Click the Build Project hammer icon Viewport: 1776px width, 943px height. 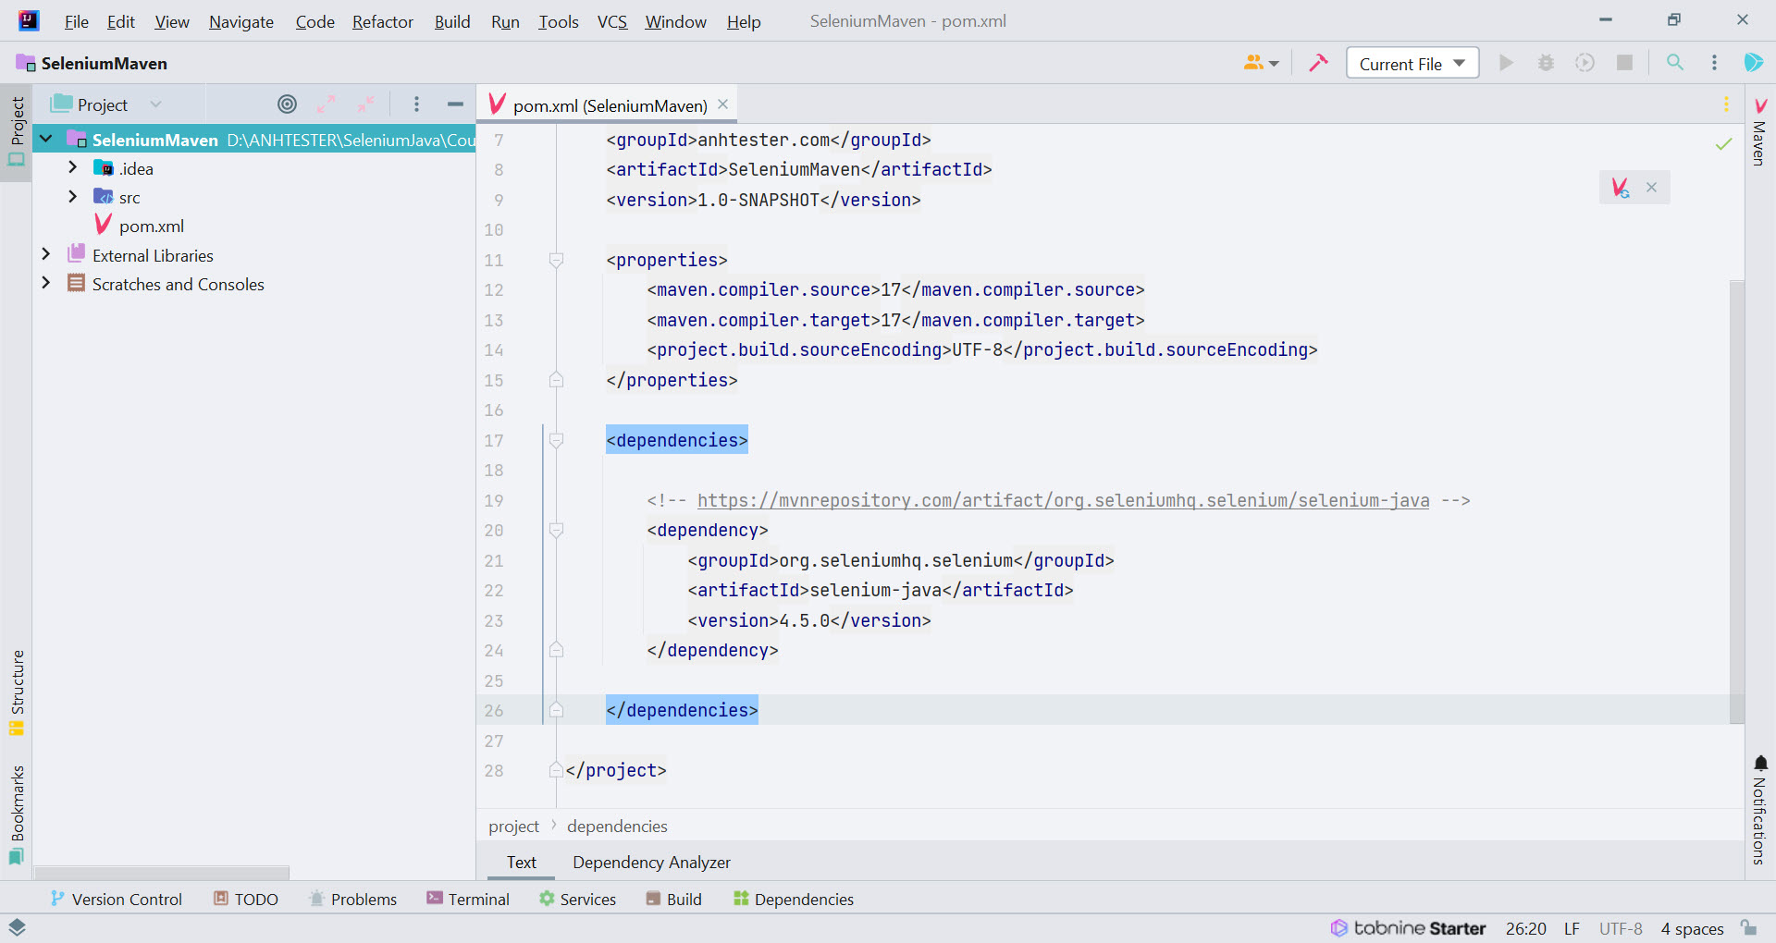point(1318,63)
